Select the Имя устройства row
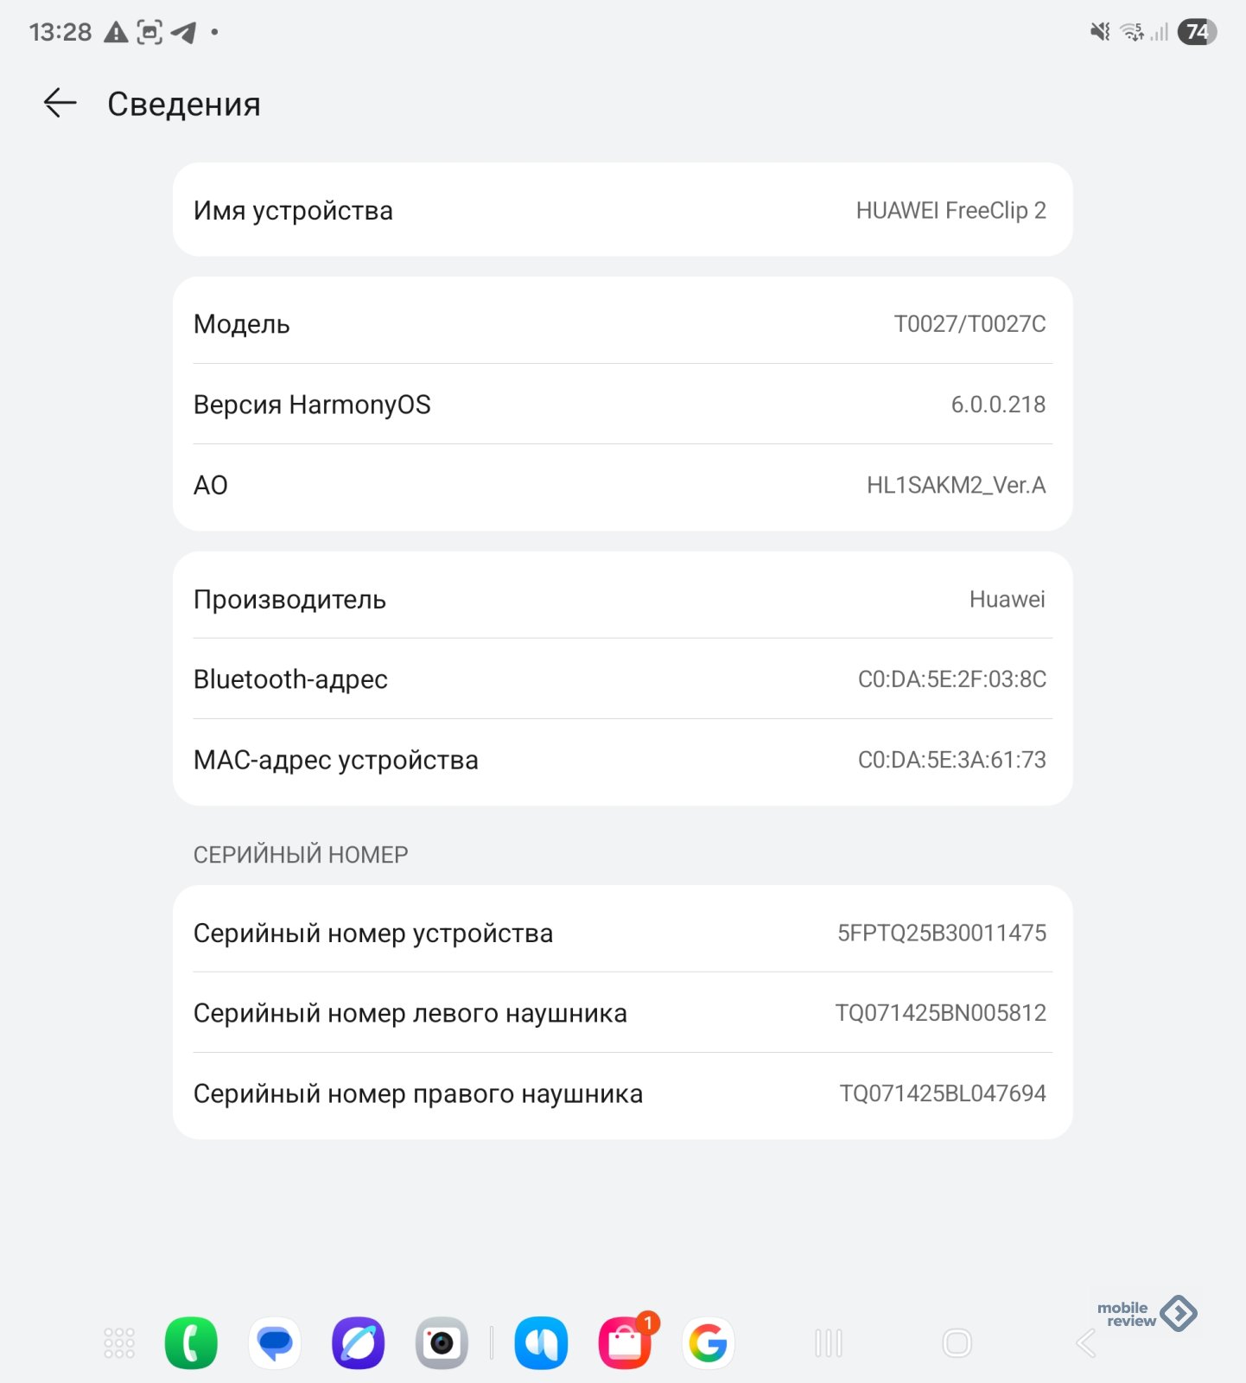Viewport: 1246px width, 1383px height. tap(622, 210)
